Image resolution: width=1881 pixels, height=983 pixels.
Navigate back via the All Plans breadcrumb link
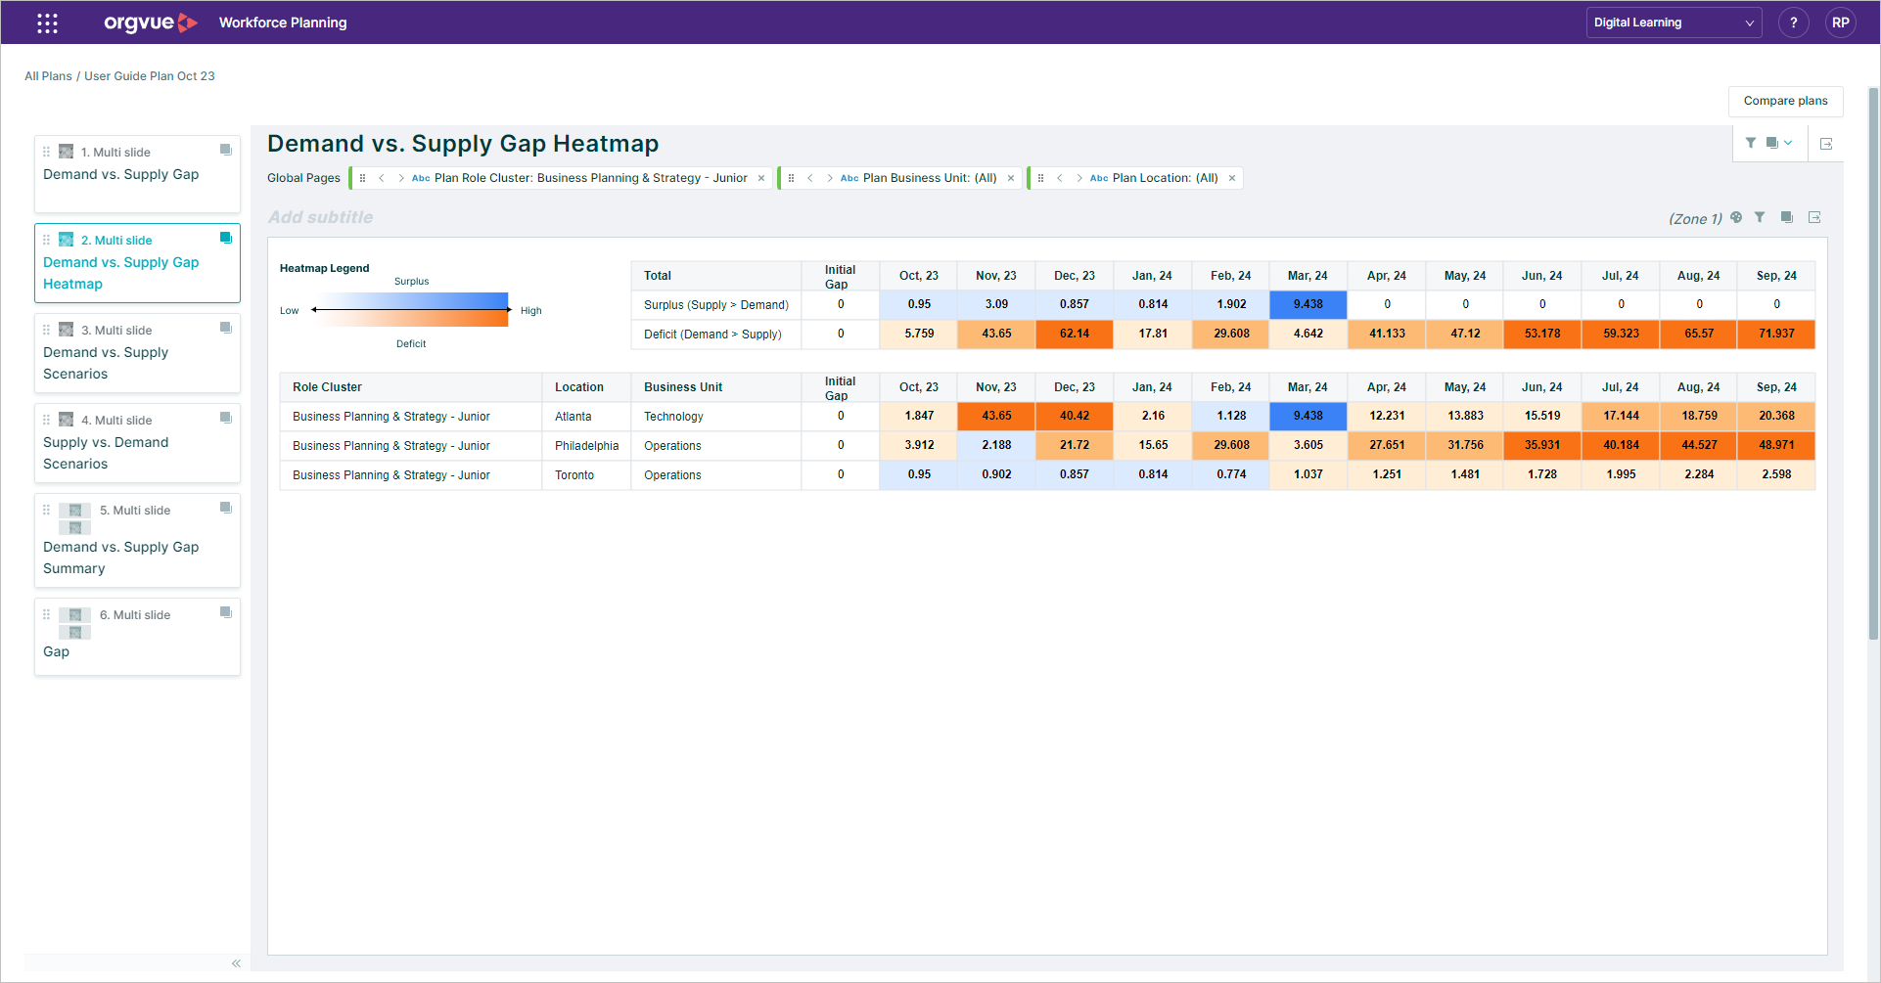[x=48, y=75]
